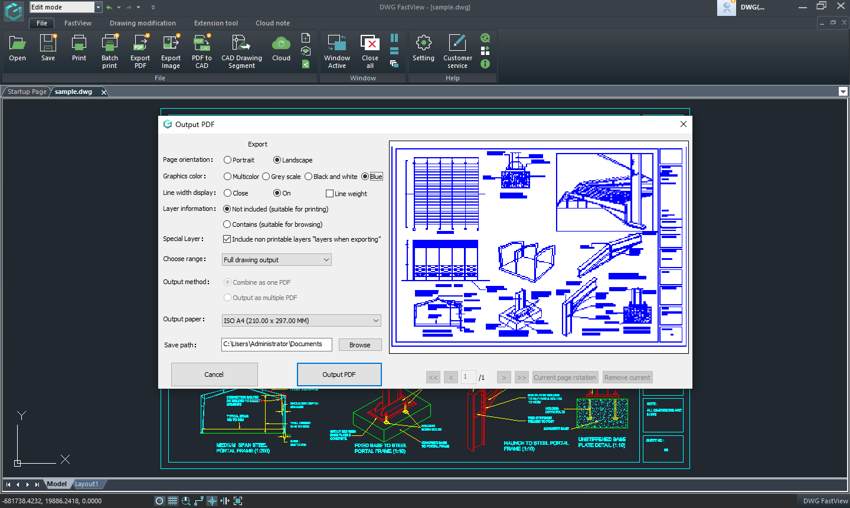Click the Output PDF button

[339, 375]
